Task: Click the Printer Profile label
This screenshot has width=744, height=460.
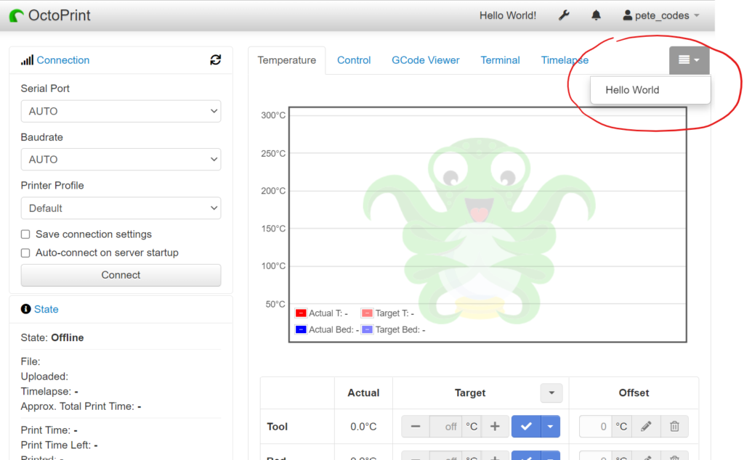Action: point(52,186)
